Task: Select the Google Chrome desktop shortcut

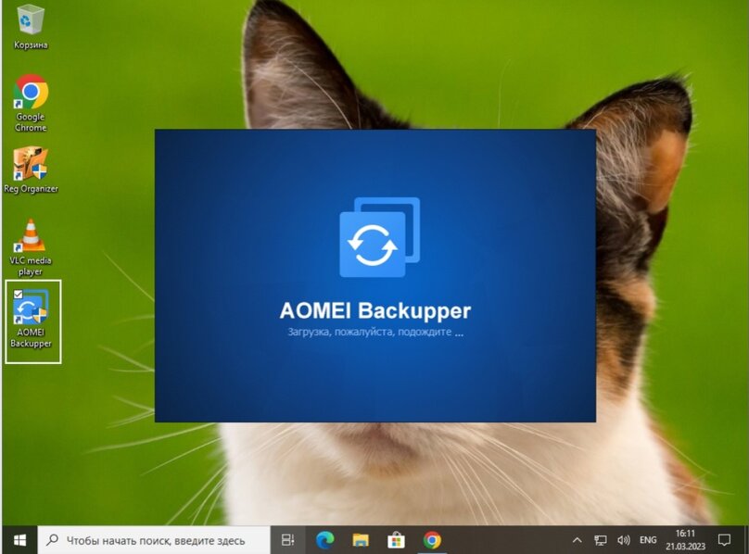Action: pos(31,103)
